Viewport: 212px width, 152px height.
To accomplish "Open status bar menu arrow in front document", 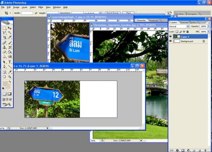I will click(48, 128).
